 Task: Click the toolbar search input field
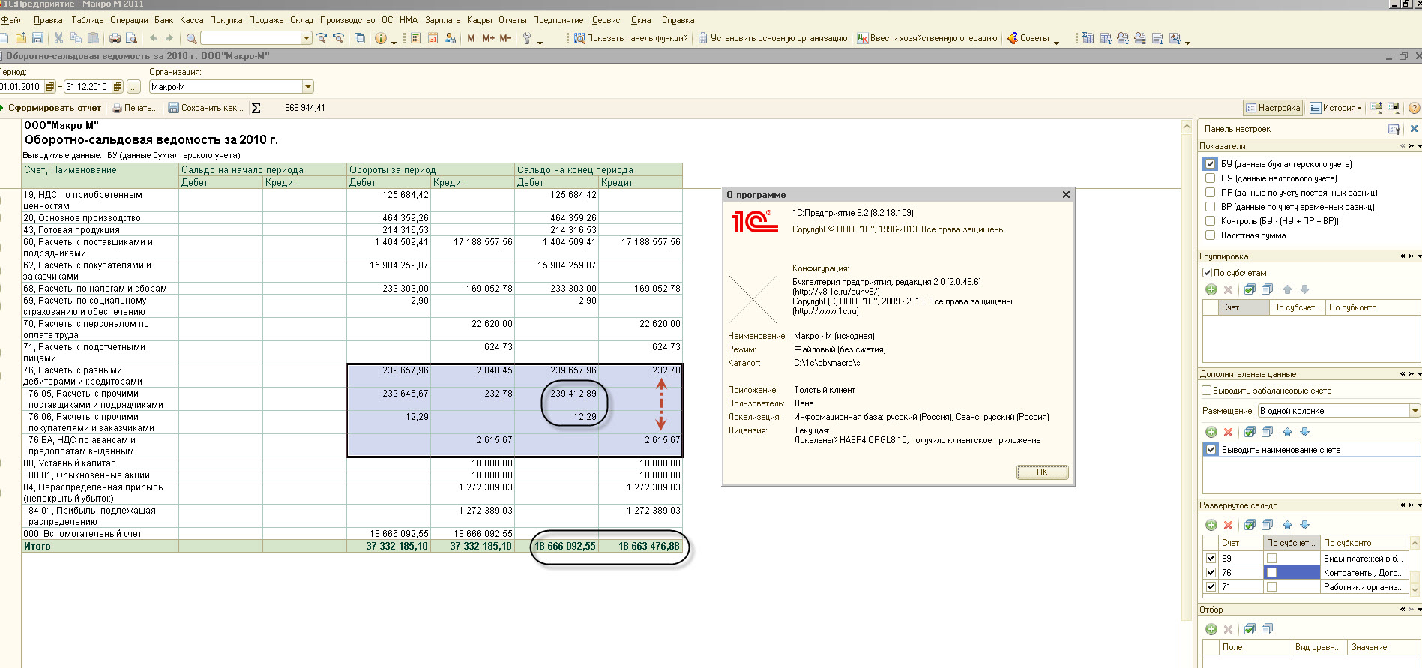250,38
